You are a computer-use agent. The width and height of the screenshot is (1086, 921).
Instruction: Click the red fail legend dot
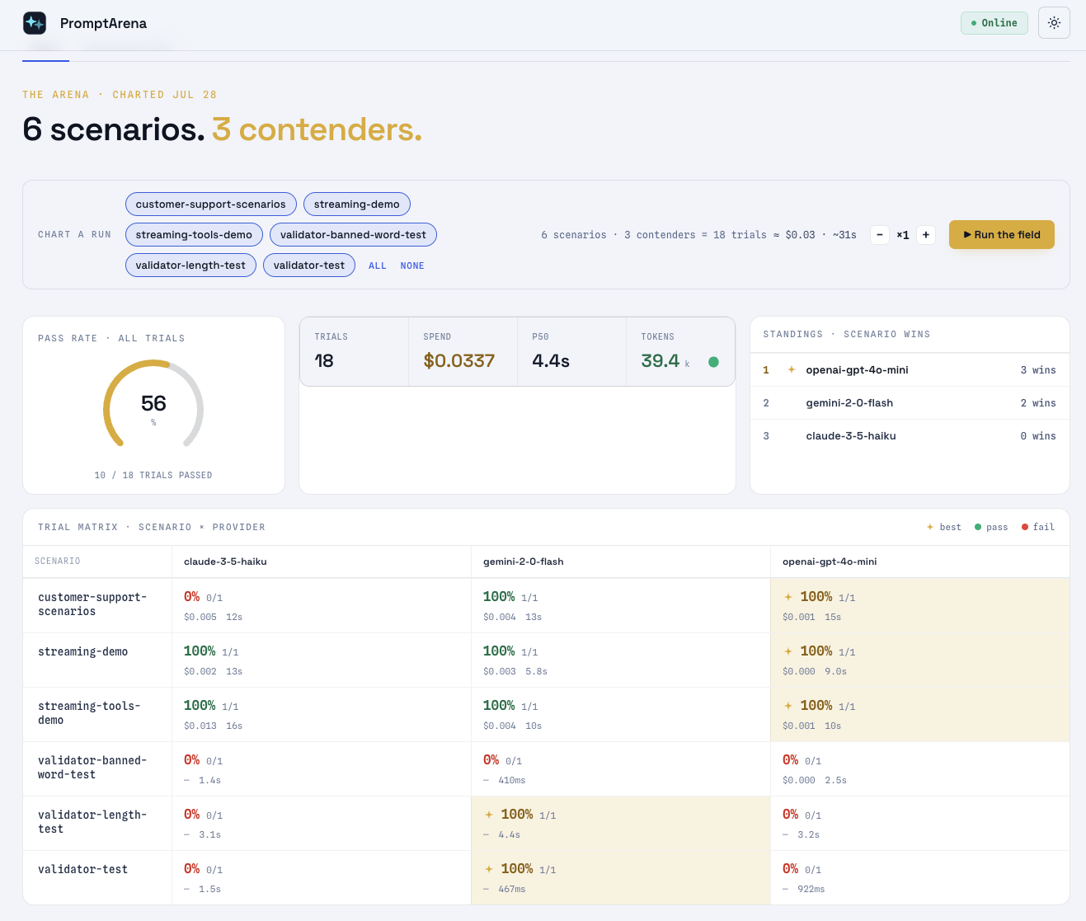tap(1025, 527)
